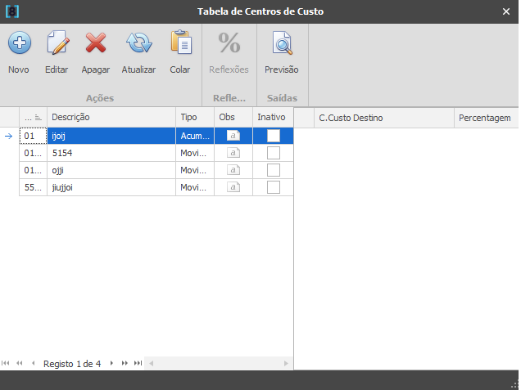Open Editar pencil tool

57,43
